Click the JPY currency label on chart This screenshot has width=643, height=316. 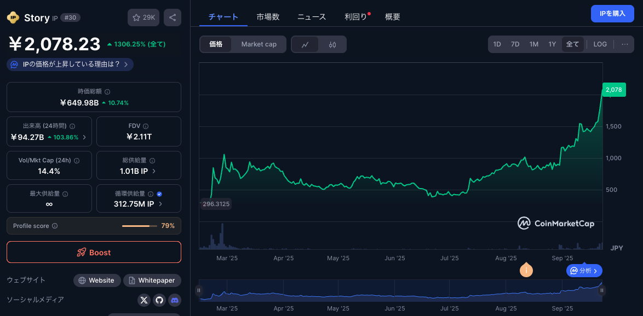click(x=617, y=248)
